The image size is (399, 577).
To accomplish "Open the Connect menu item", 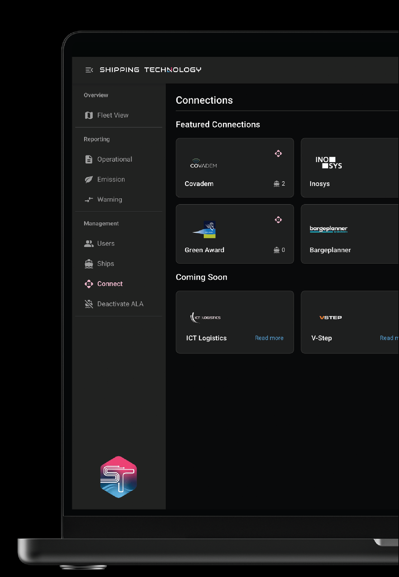I will 110,284.
